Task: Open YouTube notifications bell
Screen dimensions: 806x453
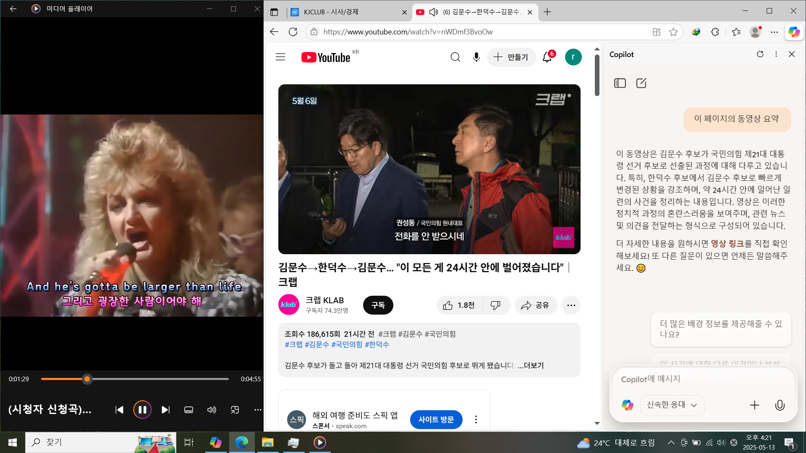Action: 547,57
